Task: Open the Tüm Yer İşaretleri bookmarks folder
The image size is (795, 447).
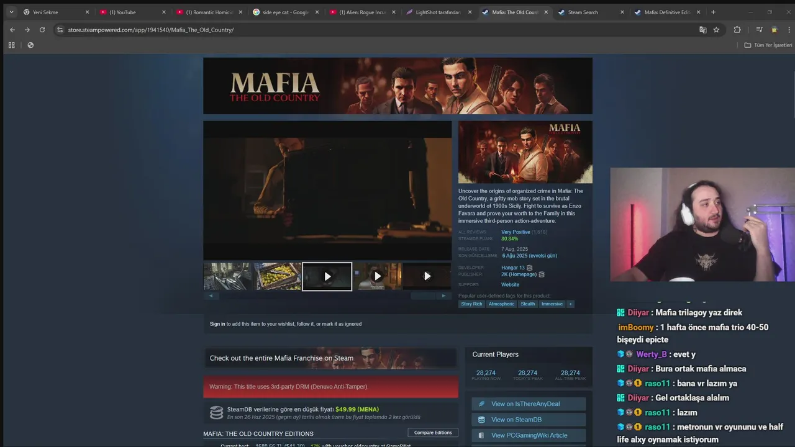Action: click(x=768, y=45)
